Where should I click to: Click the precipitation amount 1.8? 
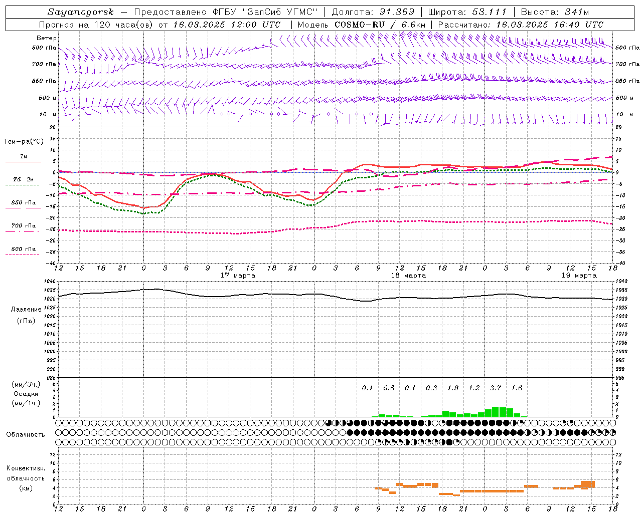452,388
